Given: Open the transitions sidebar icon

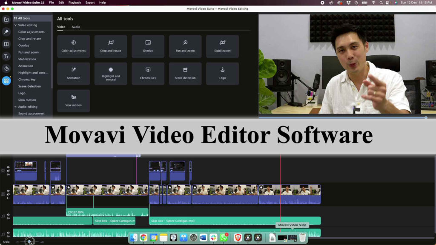Looking at the screenshot, I should [x=6, y=44].
